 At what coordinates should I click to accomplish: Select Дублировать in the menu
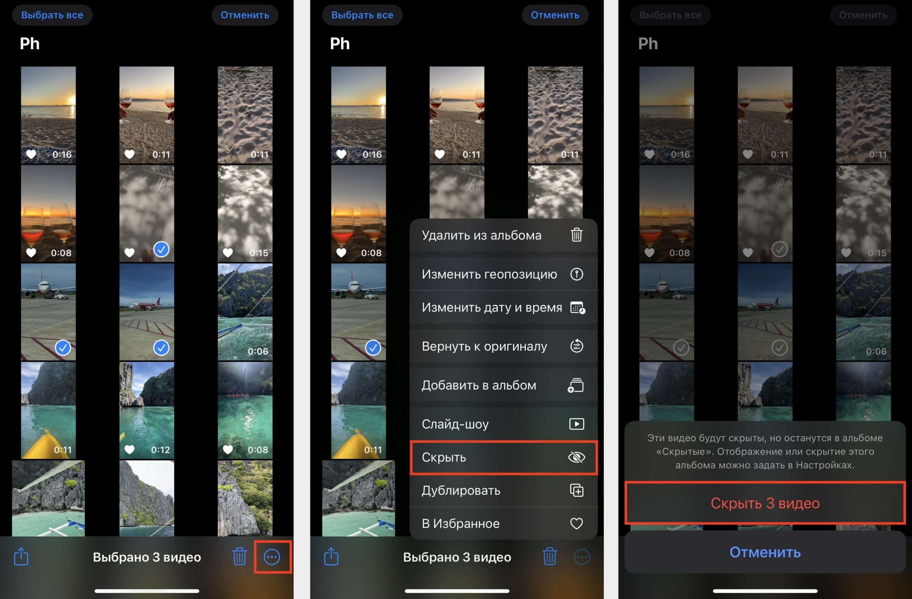[x=503, y=491]
